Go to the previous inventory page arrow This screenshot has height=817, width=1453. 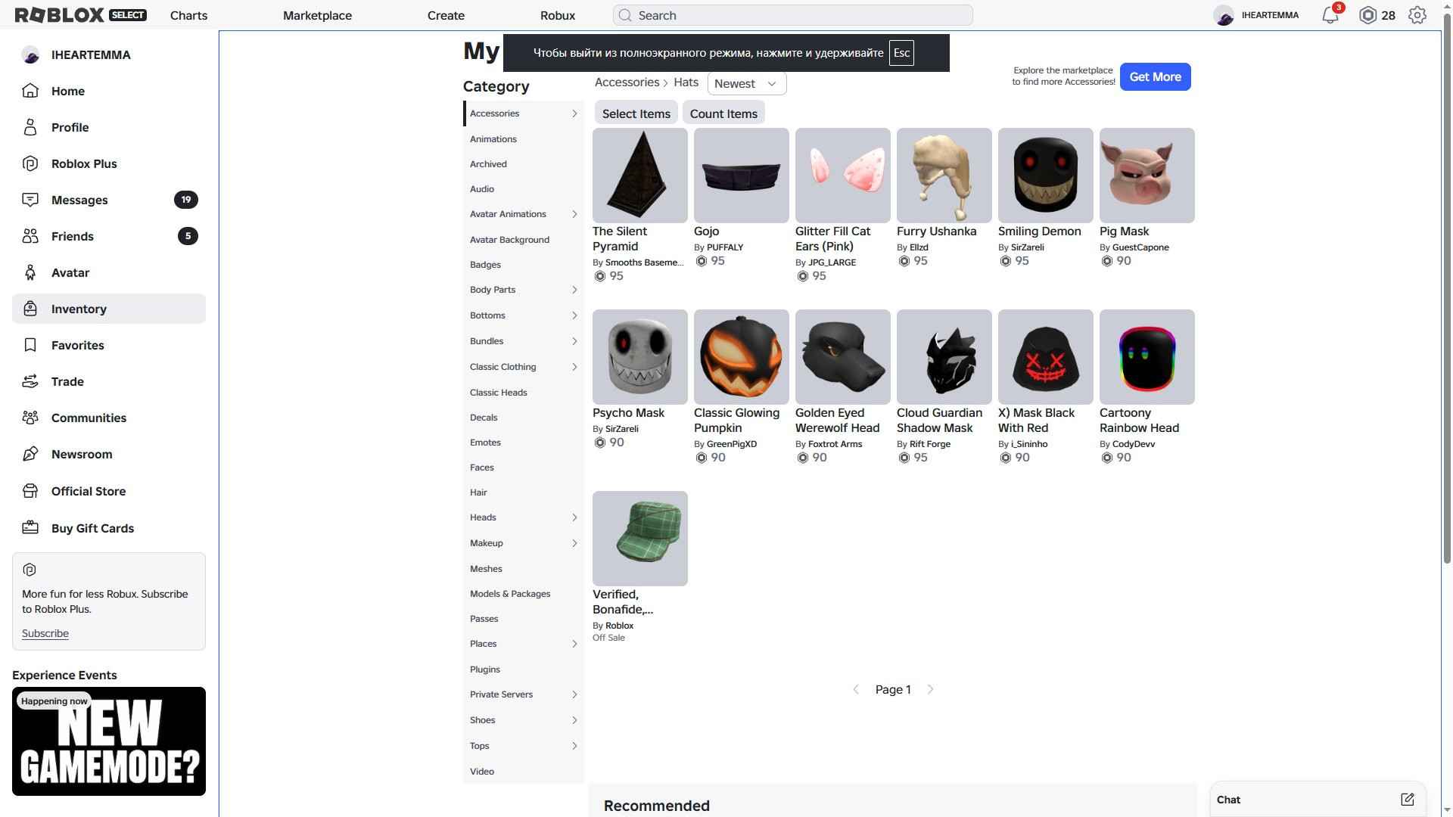point(856,689)
